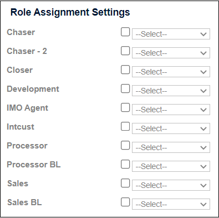The height and width of the screenshot is (218, 219).
Task: Expand the Processor BL dropdown
Action: tap(171, 166)
